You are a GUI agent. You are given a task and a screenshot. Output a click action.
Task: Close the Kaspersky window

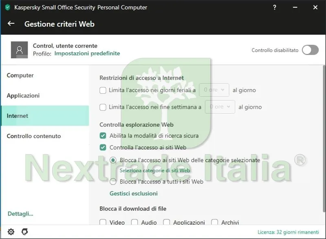pyautogui.click(x=315, y=7)
